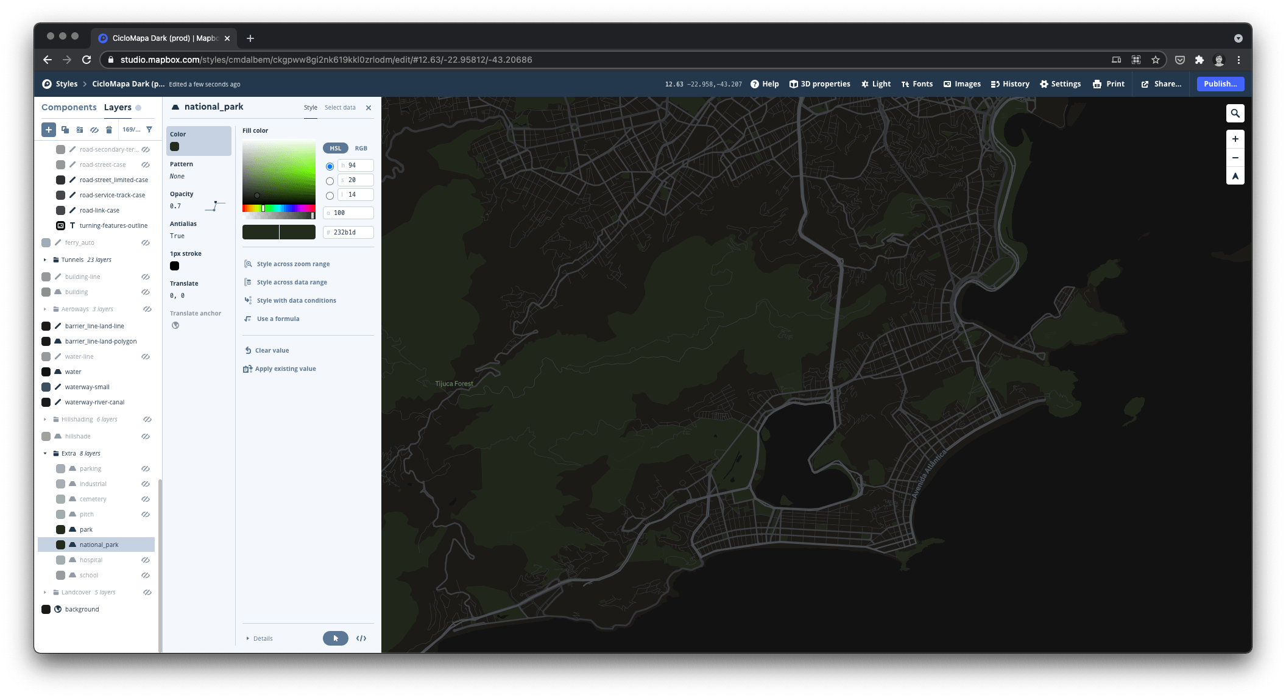This screenshot has width=1286, height=698.
Task: Open the layer filter funnel icon
Action: click(149, 129)
